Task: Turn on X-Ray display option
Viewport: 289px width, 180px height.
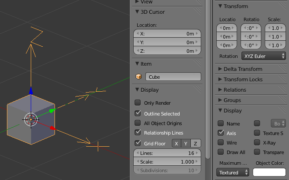Action: coord(257,142)
